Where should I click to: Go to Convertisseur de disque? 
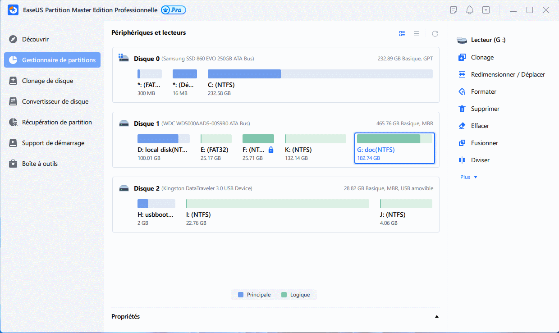pos(55,101)
